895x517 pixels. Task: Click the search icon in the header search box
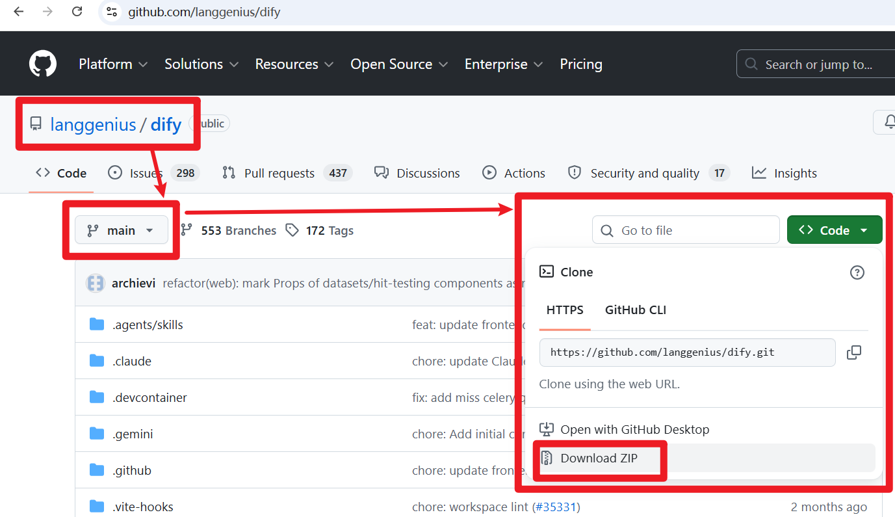coord(751,64)
